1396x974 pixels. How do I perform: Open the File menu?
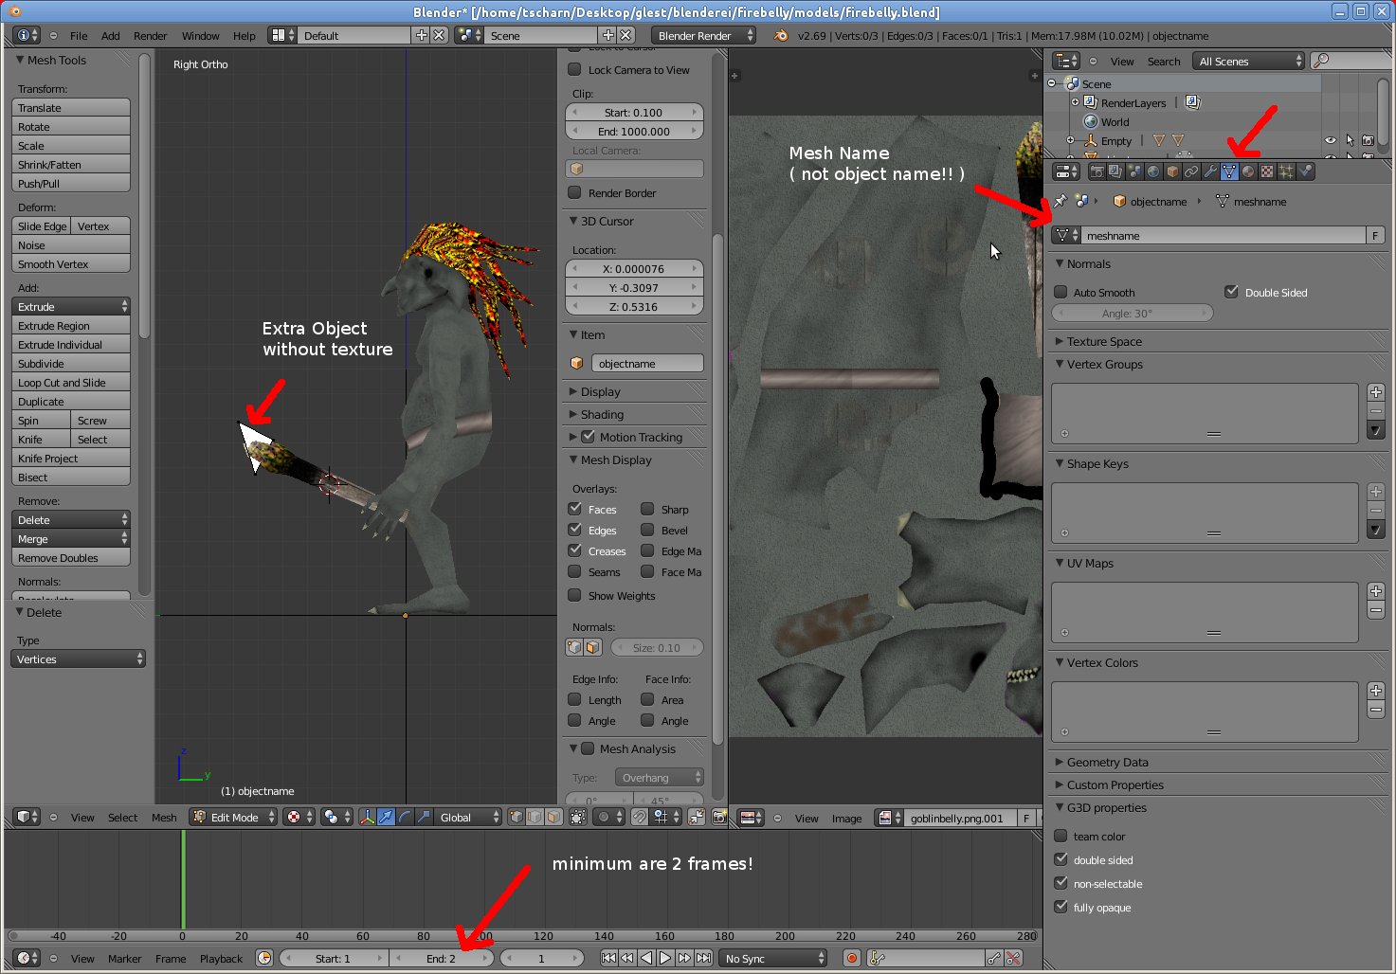79,35
